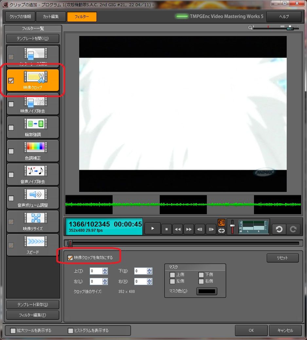Select the 映像クロップ filter icon
The width and height of the screenshot is (307, 340).
[36, 77]
